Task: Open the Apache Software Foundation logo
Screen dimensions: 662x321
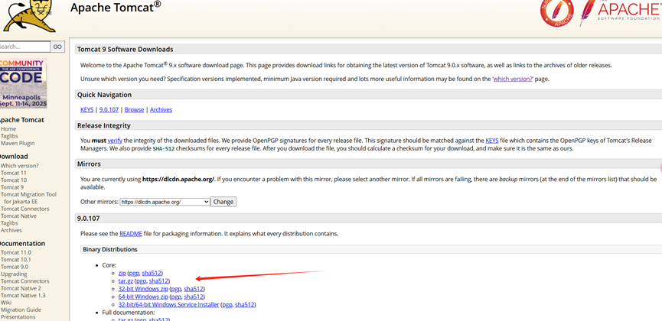Action: 620,13
